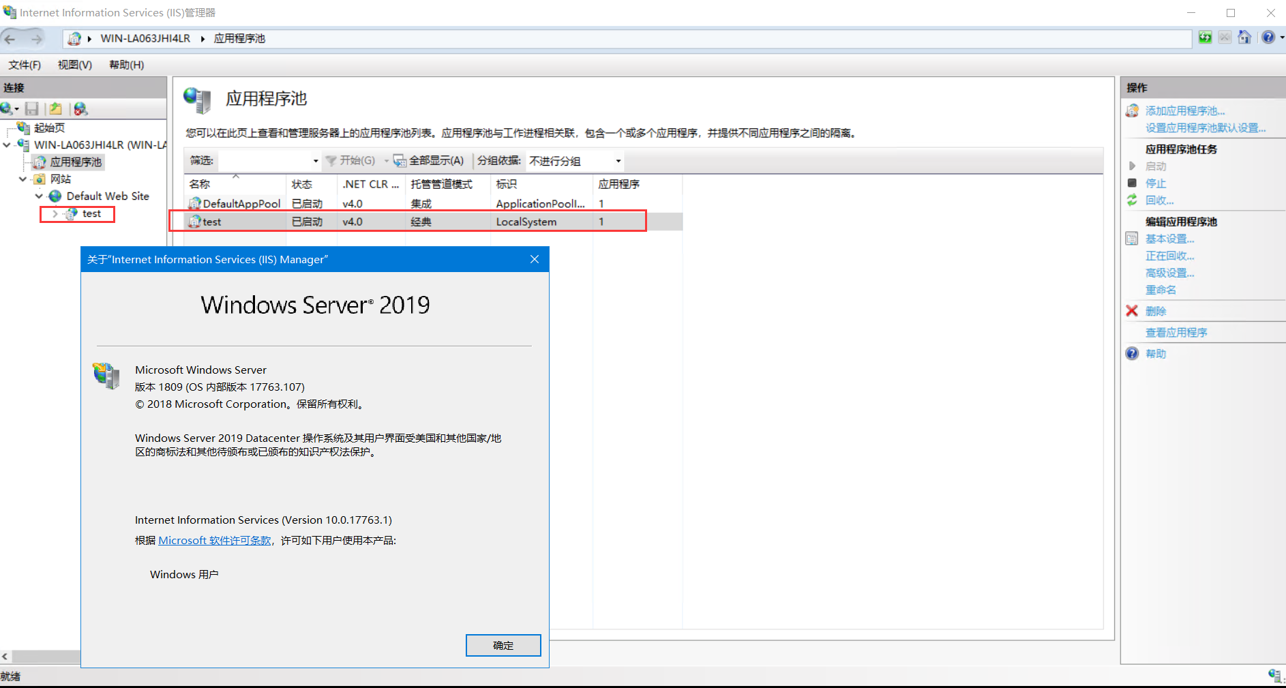Collapse the WIN-LA063JHI4LR server node
Screen dimensions: 1286x688
[x=7, y=145]
